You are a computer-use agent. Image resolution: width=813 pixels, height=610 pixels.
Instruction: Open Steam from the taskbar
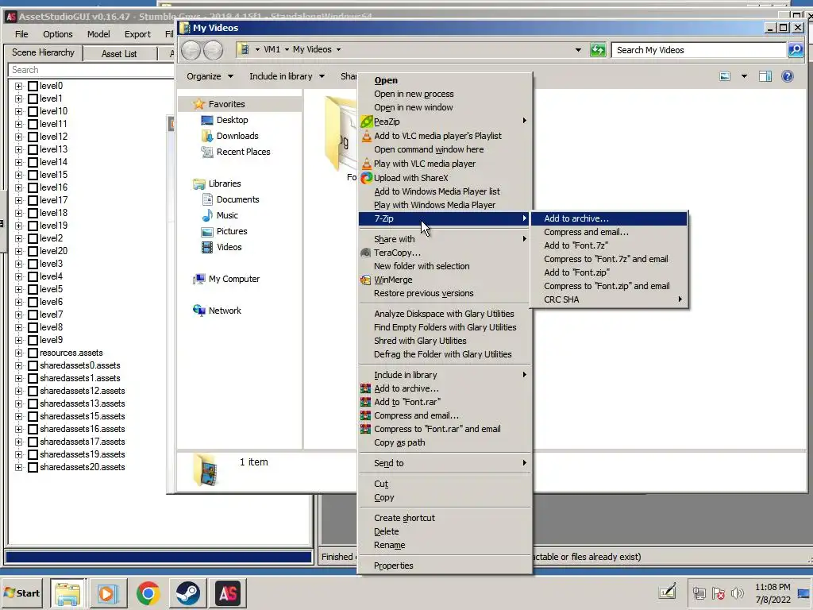(x=187, y=593)
